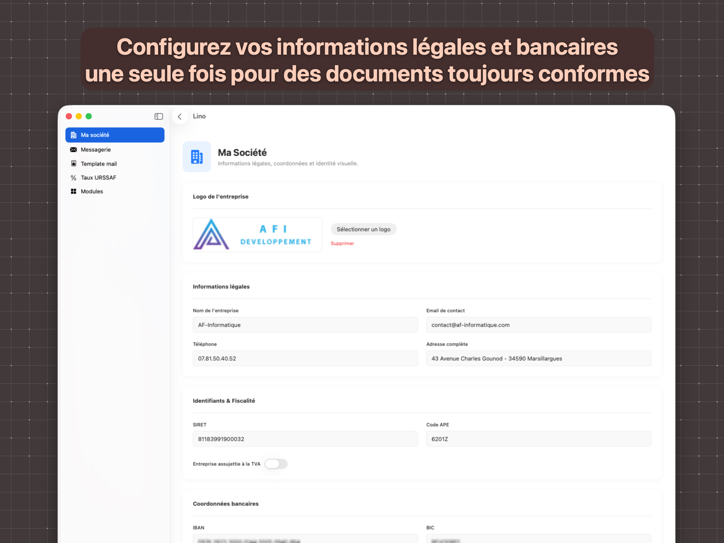
Task: Open the Taux URSSAF section
Action: (x=115, y=178)
